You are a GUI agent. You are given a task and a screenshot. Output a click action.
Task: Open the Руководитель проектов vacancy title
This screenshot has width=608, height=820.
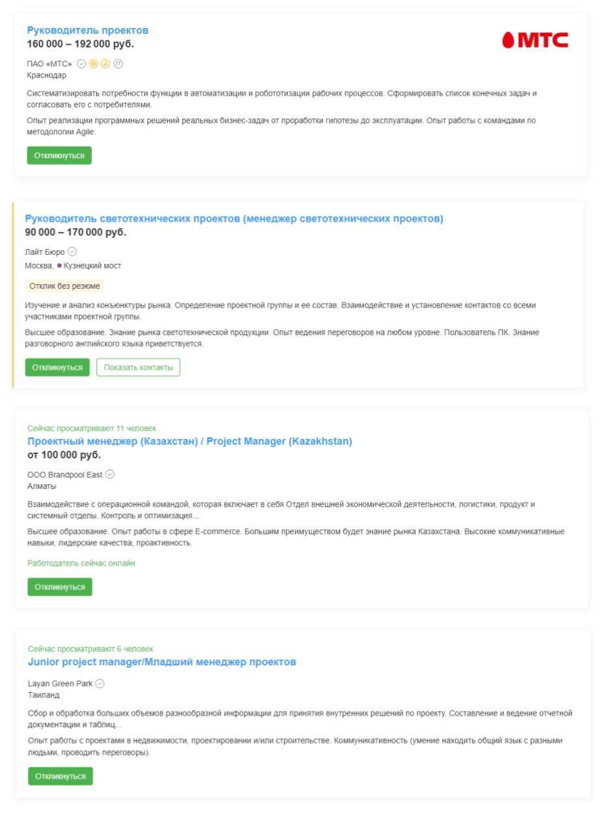pyautogui.click(x=88, y=31)
